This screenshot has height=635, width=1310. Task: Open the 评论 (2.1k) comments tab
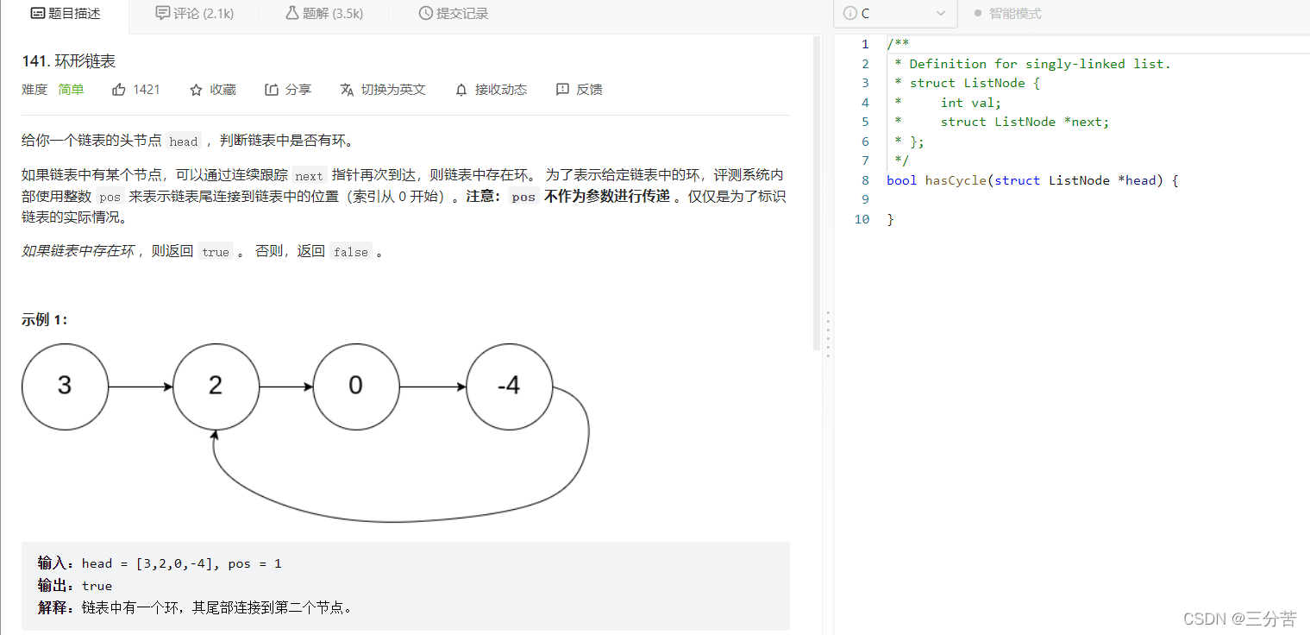tap(194, 14)
